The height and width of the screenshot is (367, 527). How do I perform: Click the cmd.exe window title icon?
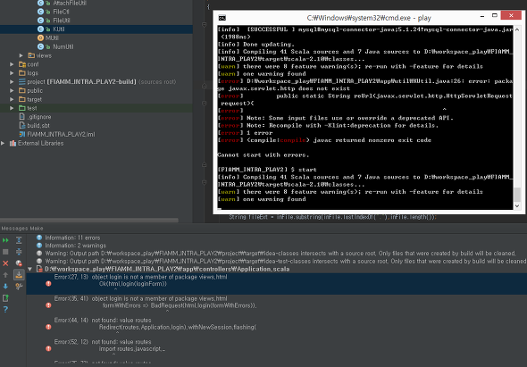click(222, 18)
